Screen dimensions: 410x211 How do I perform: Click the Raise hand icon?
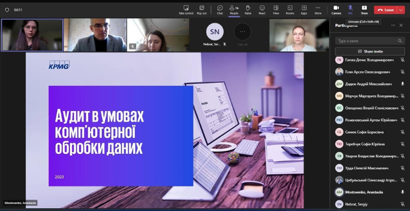pos(248,10)
